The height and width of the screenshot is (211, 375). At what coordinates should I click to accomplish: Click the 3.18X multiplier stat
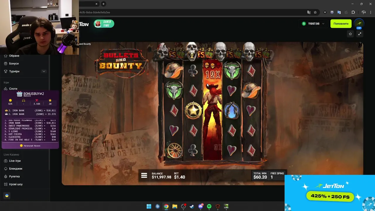[x=37, y=102]
